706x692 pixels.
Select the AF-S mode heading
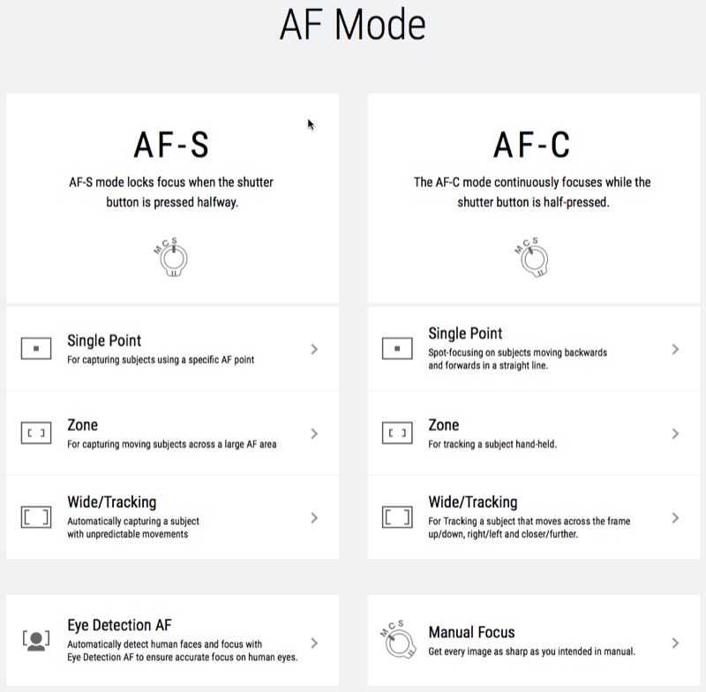[x=171, y=145]
